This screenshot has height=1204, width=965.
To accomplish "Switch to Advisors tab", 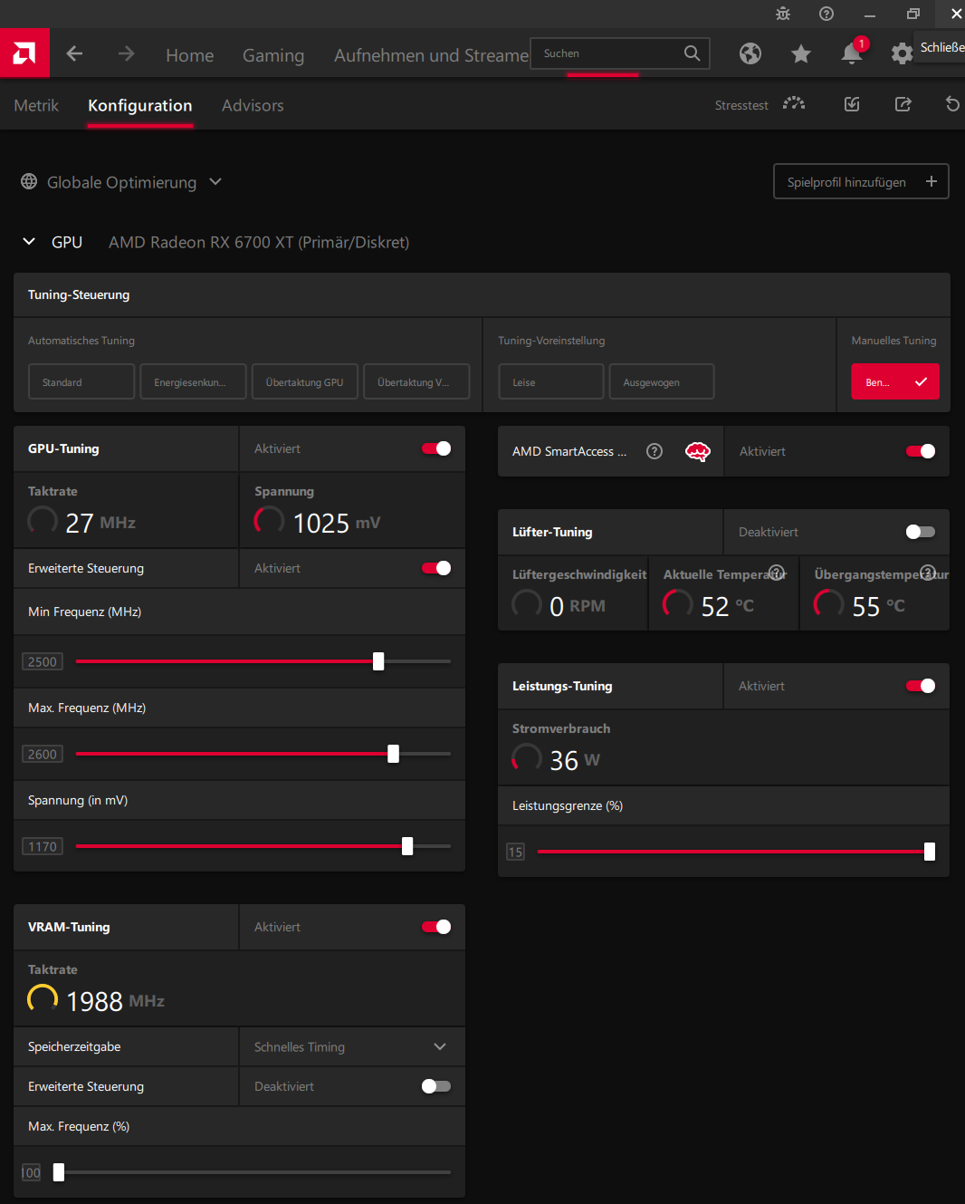I will tap(253, 106).
